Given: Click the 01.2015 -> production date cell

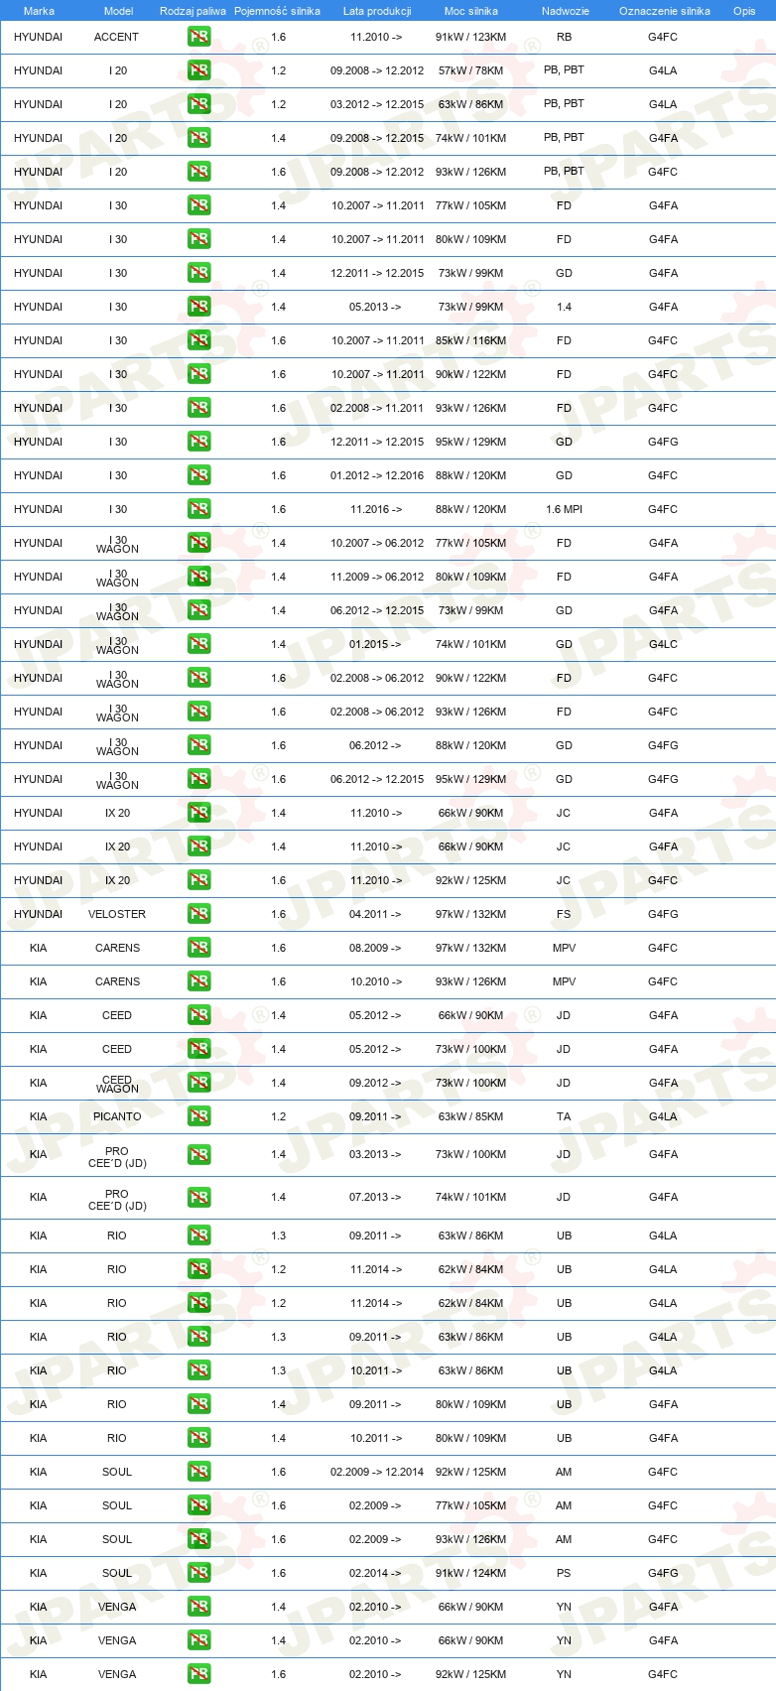Looking at the screenshot, I should (x=376, y=644).
